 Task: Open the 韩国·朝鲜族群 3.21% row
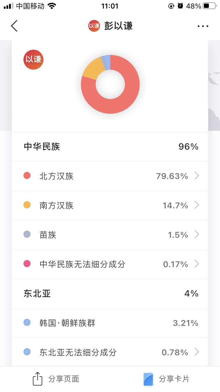(110, 323)
